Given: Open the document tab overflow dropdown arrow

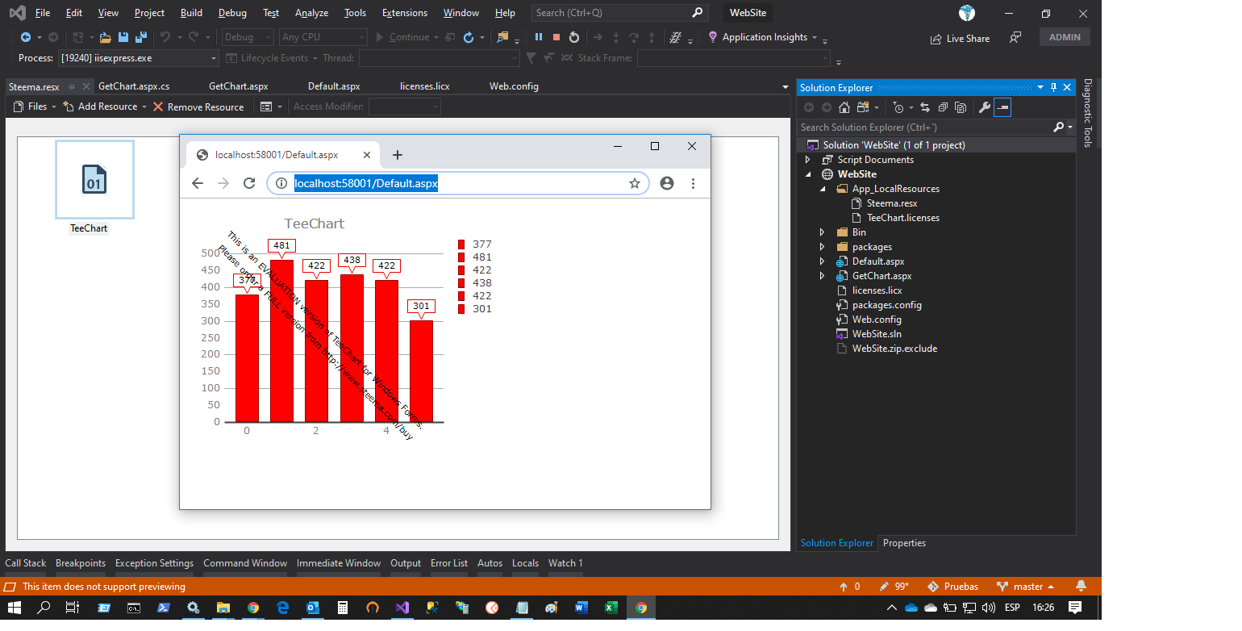Looking at the screenshot, I should tap(786, 87).
